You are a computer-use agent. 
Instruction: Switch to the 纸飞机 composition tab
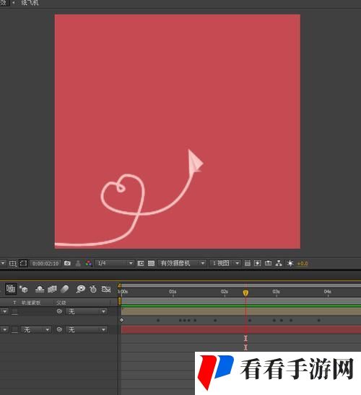30,3
